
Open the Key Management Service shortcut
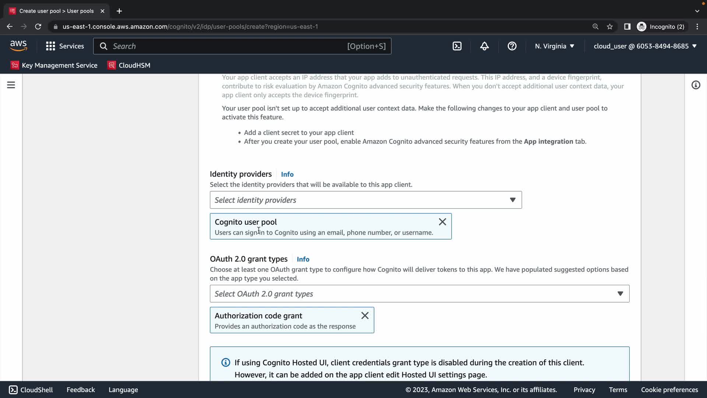pos(54,65)
